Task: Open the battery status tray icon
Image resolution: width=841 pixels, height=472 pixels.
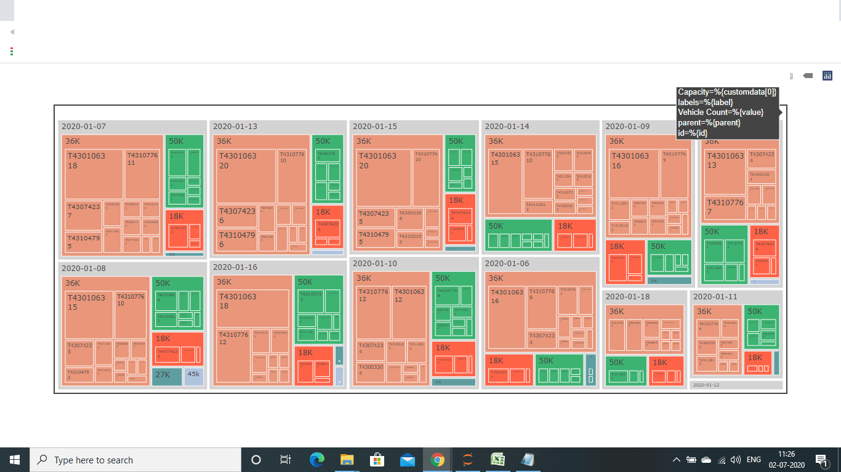Action: point(691,460)
